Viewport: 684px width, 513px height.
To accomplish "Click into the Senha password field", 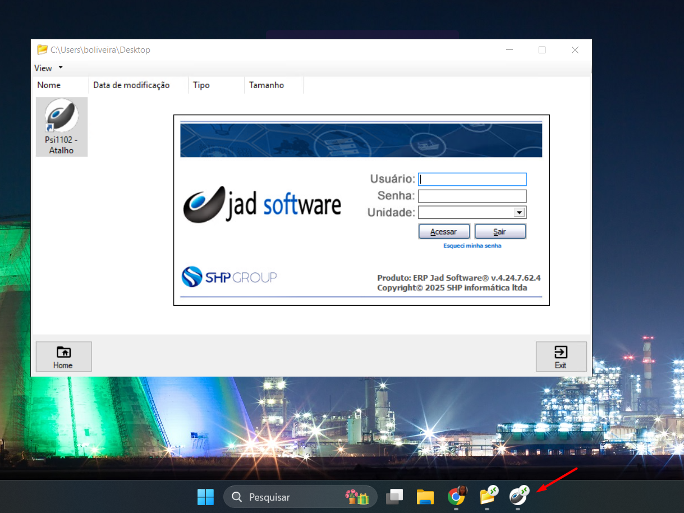I will pos(472,196).
